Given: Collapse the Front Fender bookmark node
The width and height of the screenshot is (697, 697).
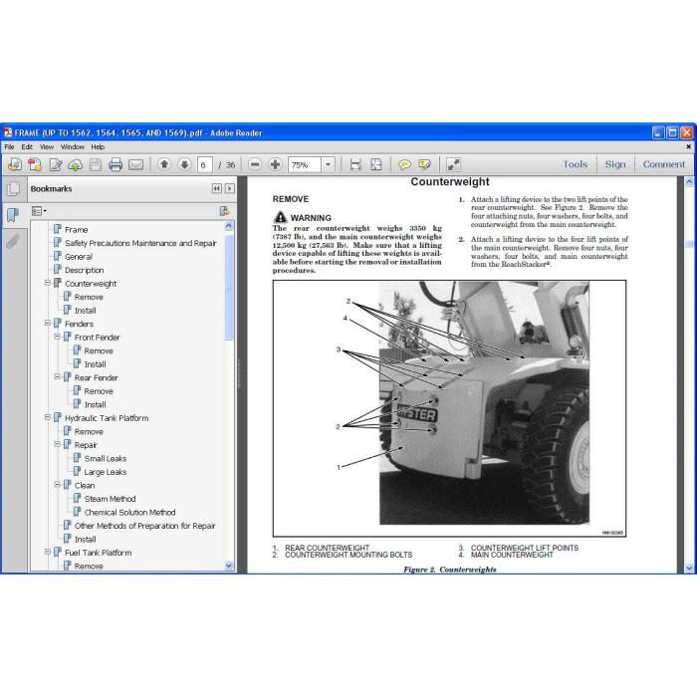Looking at the screenshot, I should (x=57, y=337).
